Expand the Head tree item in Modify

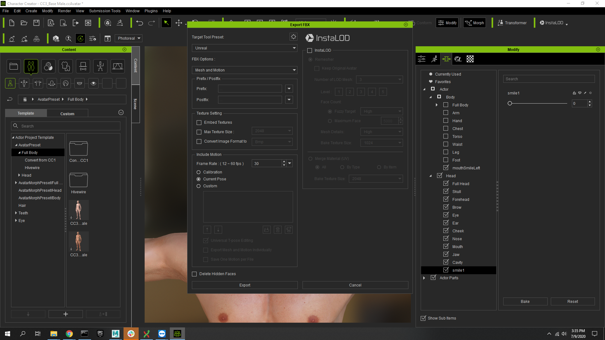[431, 176]
